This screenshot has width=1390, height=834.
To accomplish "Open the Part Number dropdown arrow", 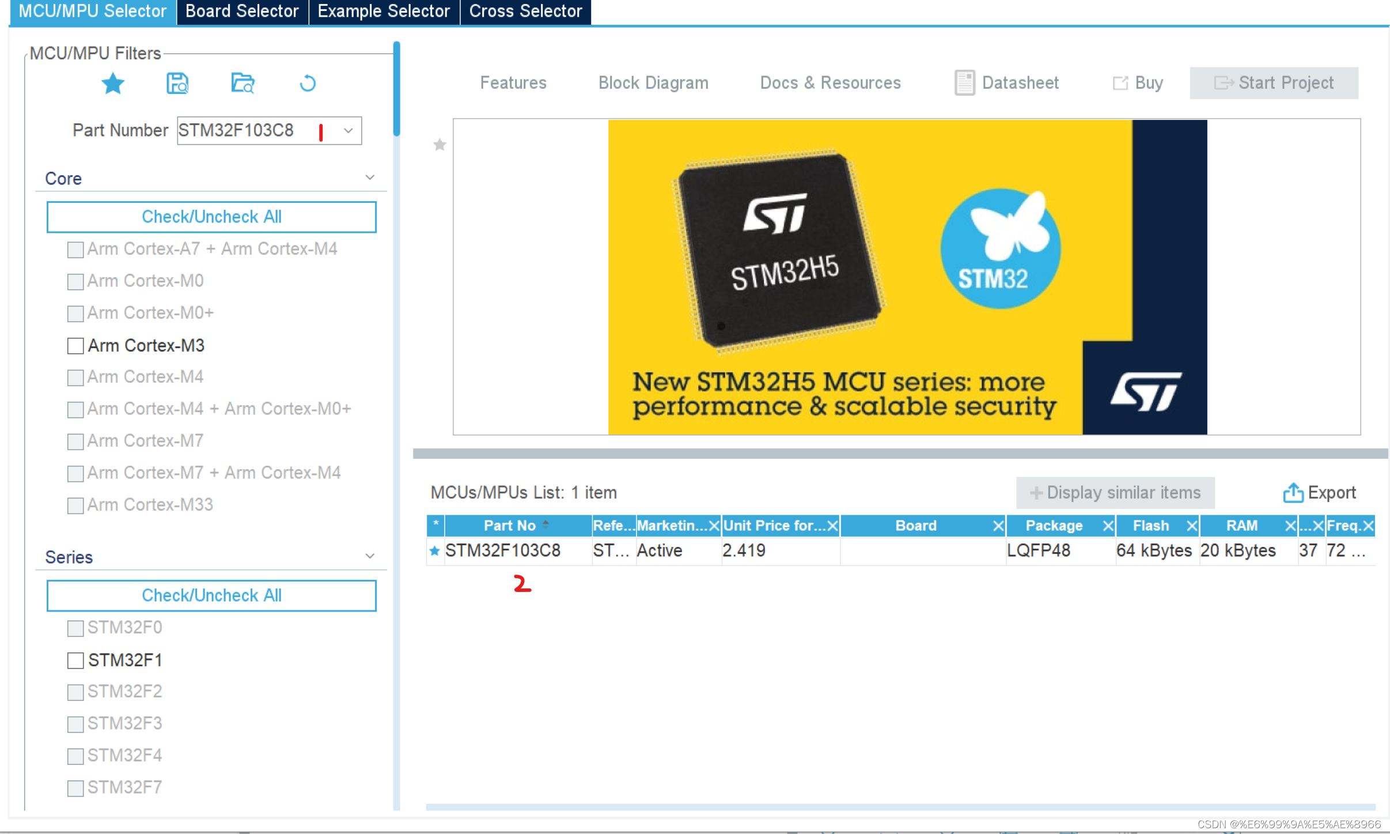I will (348, 131).
